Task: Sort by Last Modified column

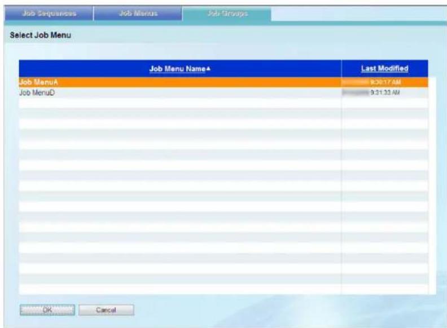Action: 384,68
